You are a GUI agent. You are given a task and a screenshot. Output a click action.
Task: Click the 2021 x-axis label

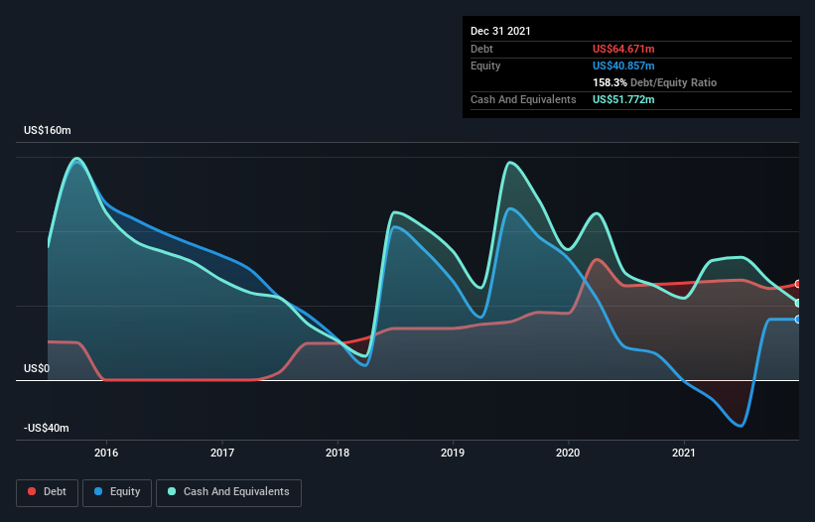(x=684, y=453)
